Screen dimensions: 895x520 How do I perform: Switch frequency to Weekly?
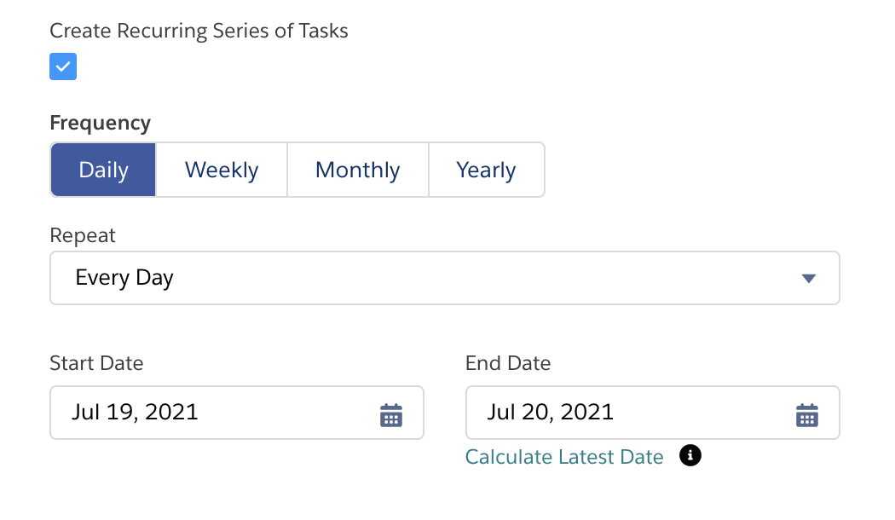(x=221, y=170)
